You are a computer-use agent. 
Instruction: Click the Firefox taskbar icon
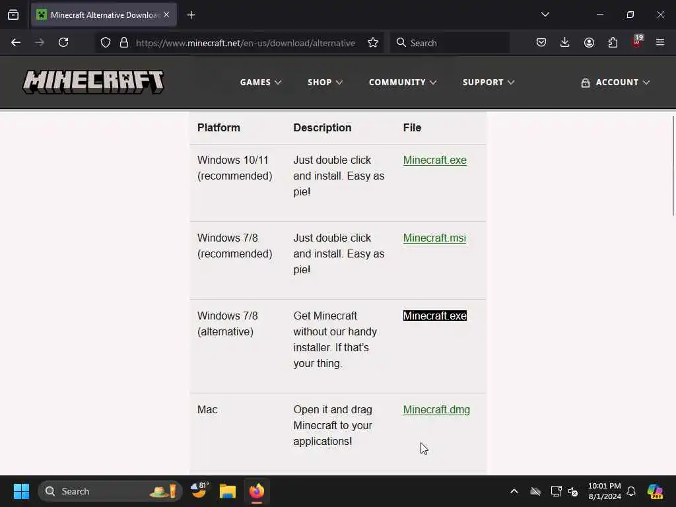pos(257,491)
